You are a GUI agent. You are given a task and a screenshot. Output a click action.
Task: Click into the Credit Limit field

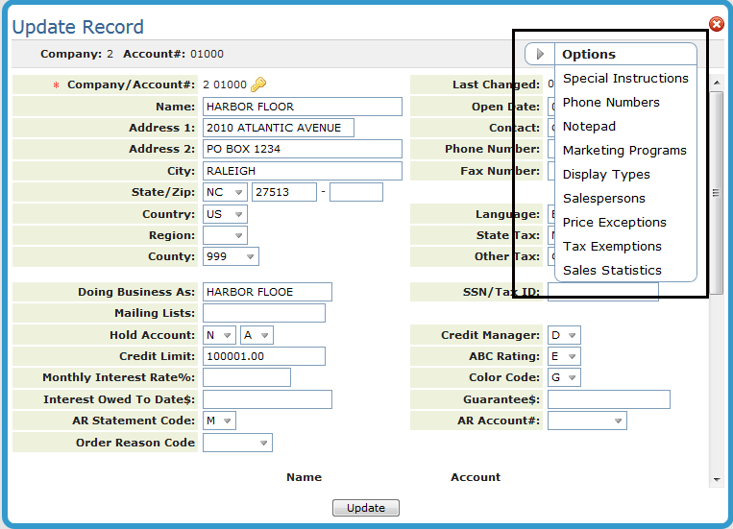[263, 356]
